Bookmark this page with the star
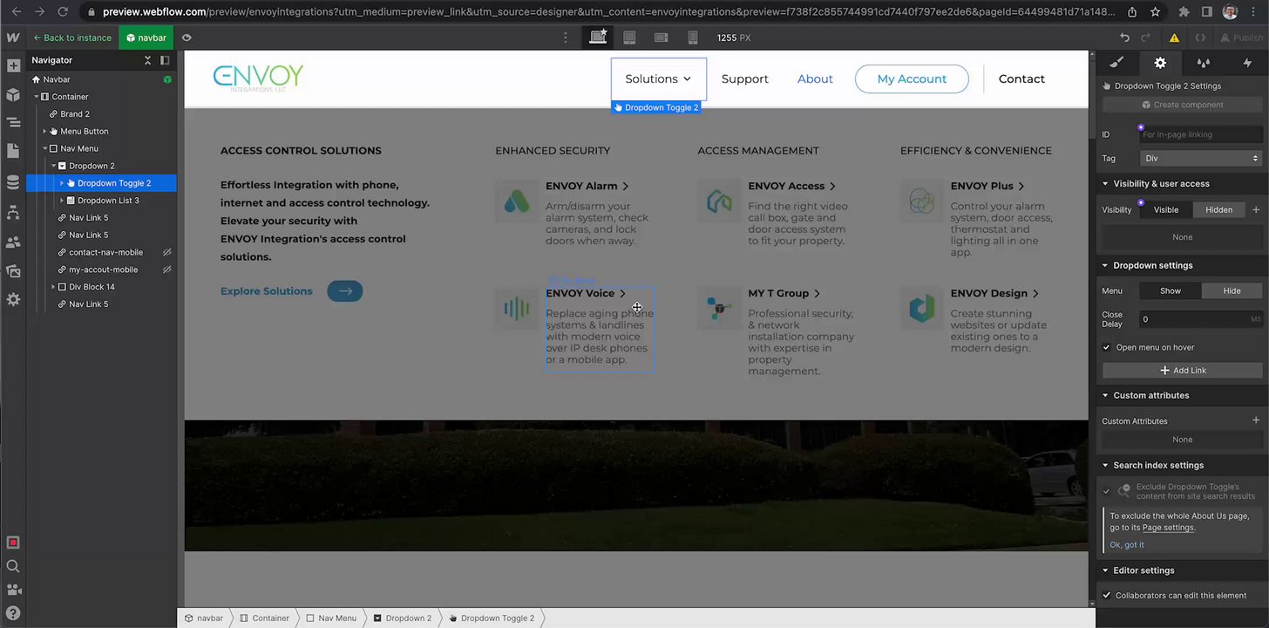The height and width of the screenshot is (628, 1269). (1155, 12)
